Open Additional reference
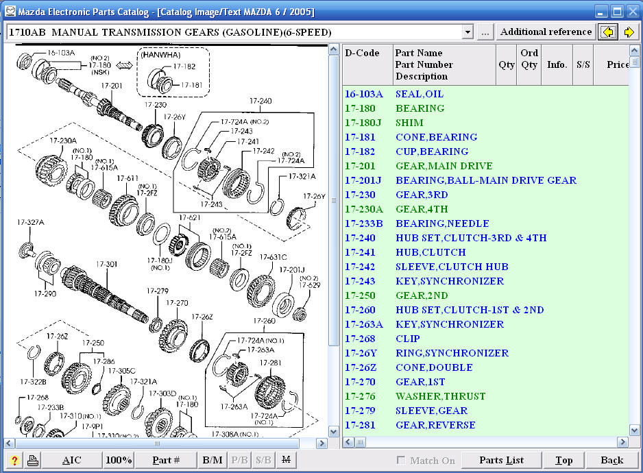This screenshot has width=643, height=473. (x=546, y=32)
